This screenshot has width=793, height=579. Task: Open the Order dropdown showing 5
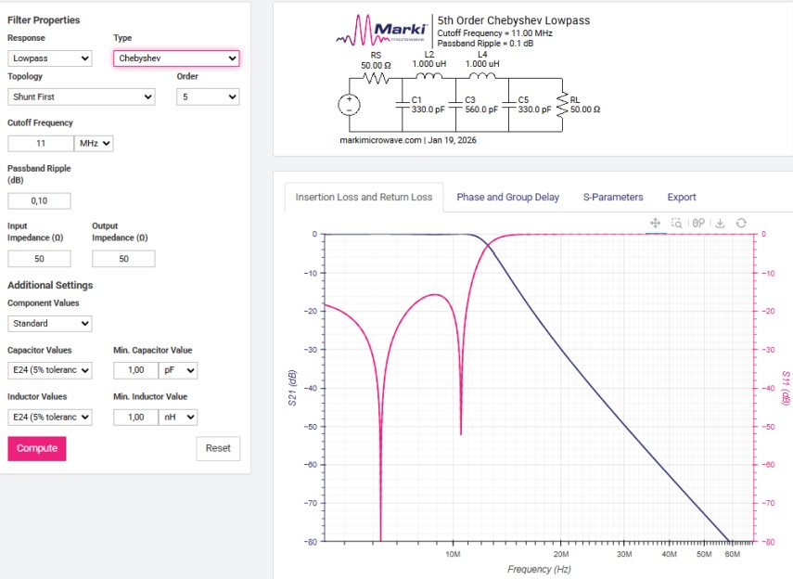tap(208, 96)
